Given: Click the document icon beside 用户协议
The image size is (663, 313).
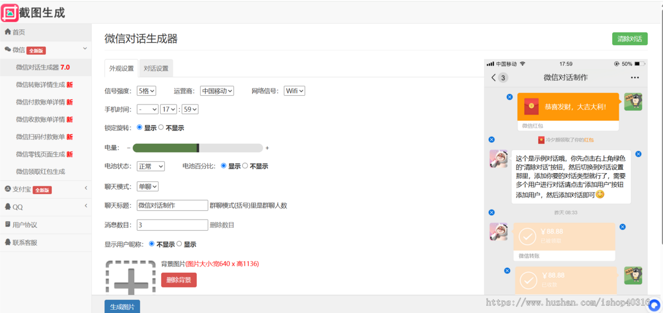Looking at the screenshot, I should pyautogui.click(x=8, y=225).
